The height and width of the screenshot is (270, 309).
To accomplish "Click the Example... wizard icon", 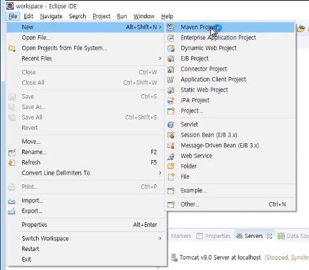I will [x=171, y=191].
